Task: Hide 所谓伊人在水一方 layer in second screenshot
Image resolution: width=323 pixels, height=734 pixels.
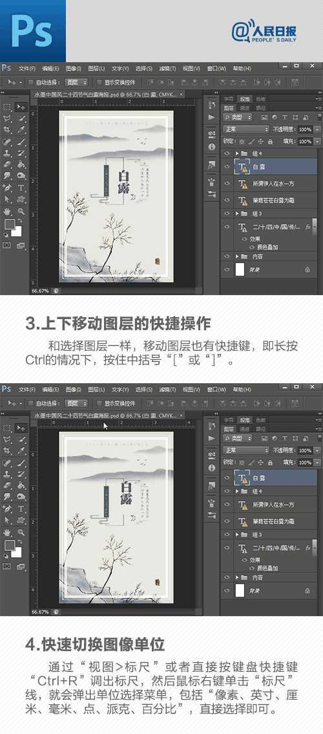Action: (x=227, y=505)
